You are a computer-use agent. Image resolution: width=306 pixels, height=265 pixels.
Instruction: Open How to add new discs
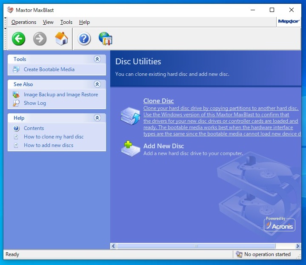click(x=49, y=145)
